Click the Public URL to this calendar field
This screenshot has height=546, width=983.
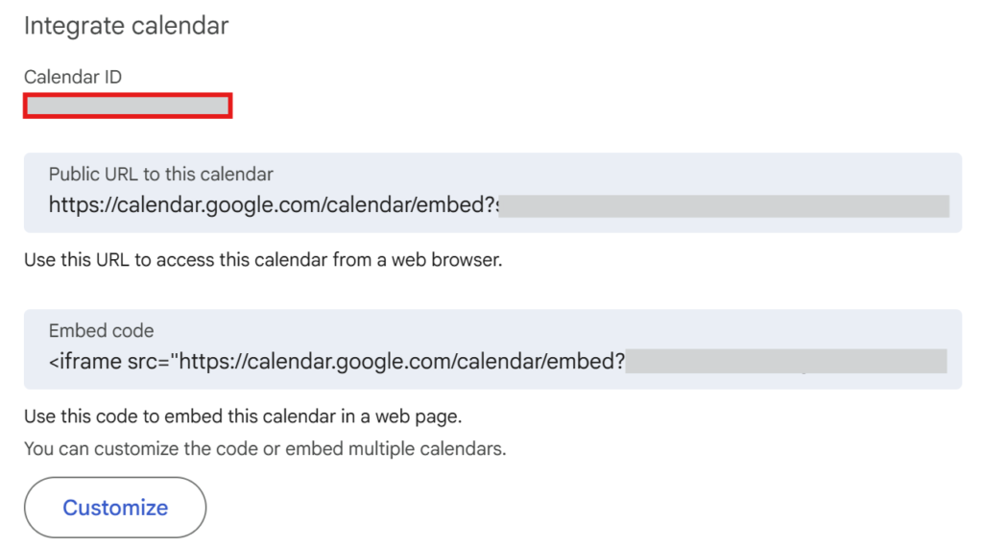pyautogui.click(x=492, y=193)
